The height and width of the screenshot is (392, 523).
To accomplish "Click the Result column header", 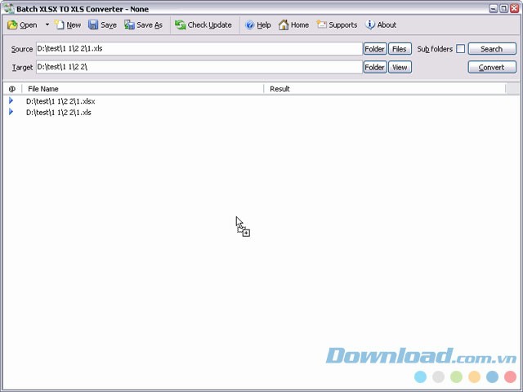I will [x=385, y=89].
